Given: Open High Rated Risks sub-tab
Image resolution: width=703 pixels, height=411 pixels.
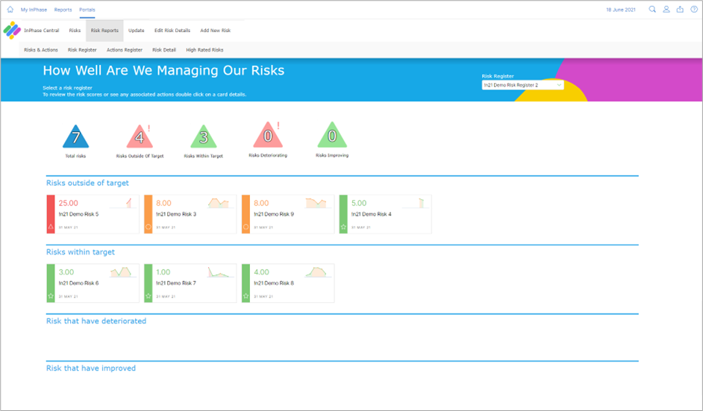Looking at the screenshot, I should [x=204, y=50].
